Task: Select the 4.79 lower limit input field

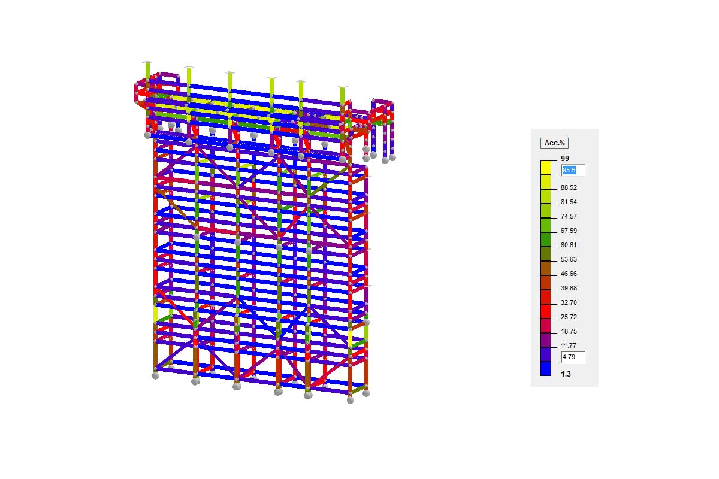Action: (573, 357)
